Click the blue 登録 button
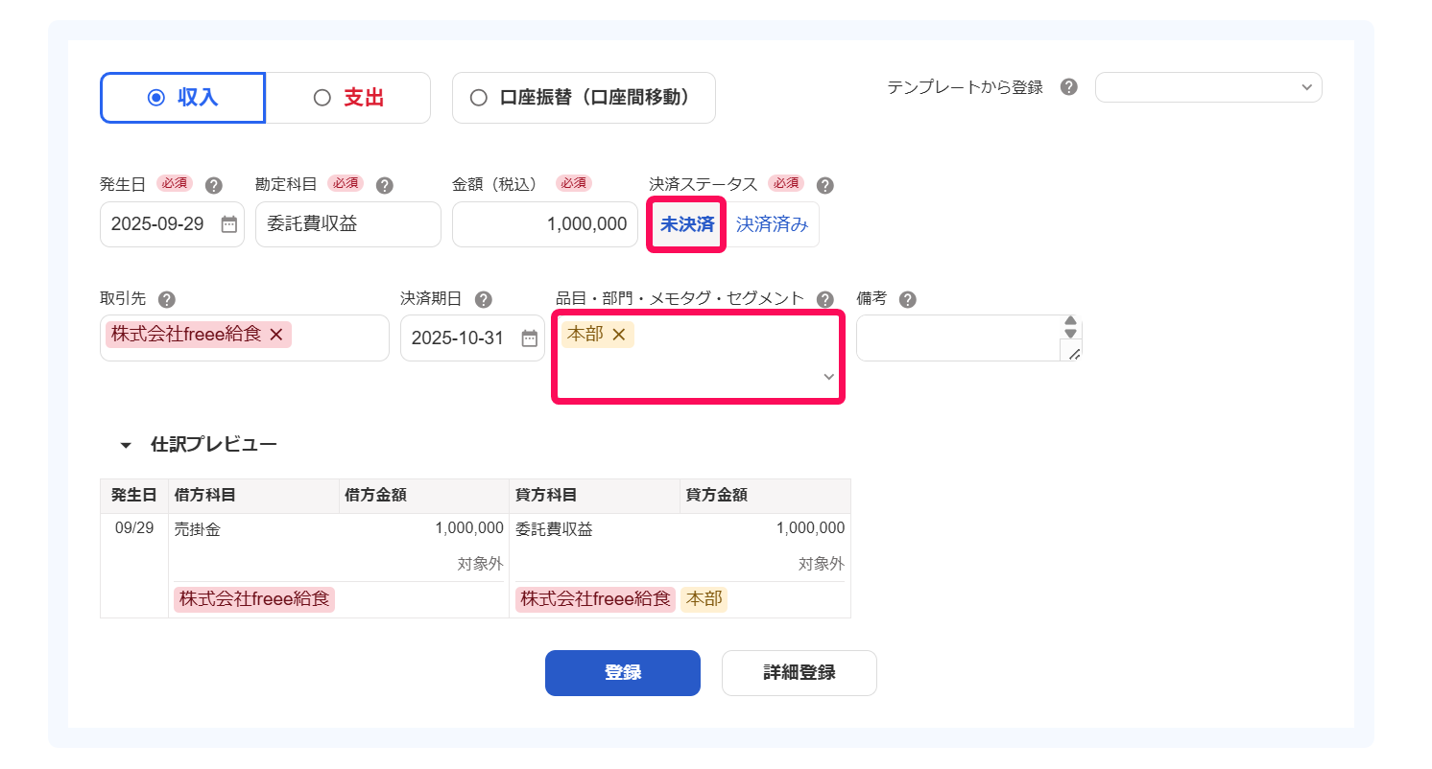 (x=623, y=673)
